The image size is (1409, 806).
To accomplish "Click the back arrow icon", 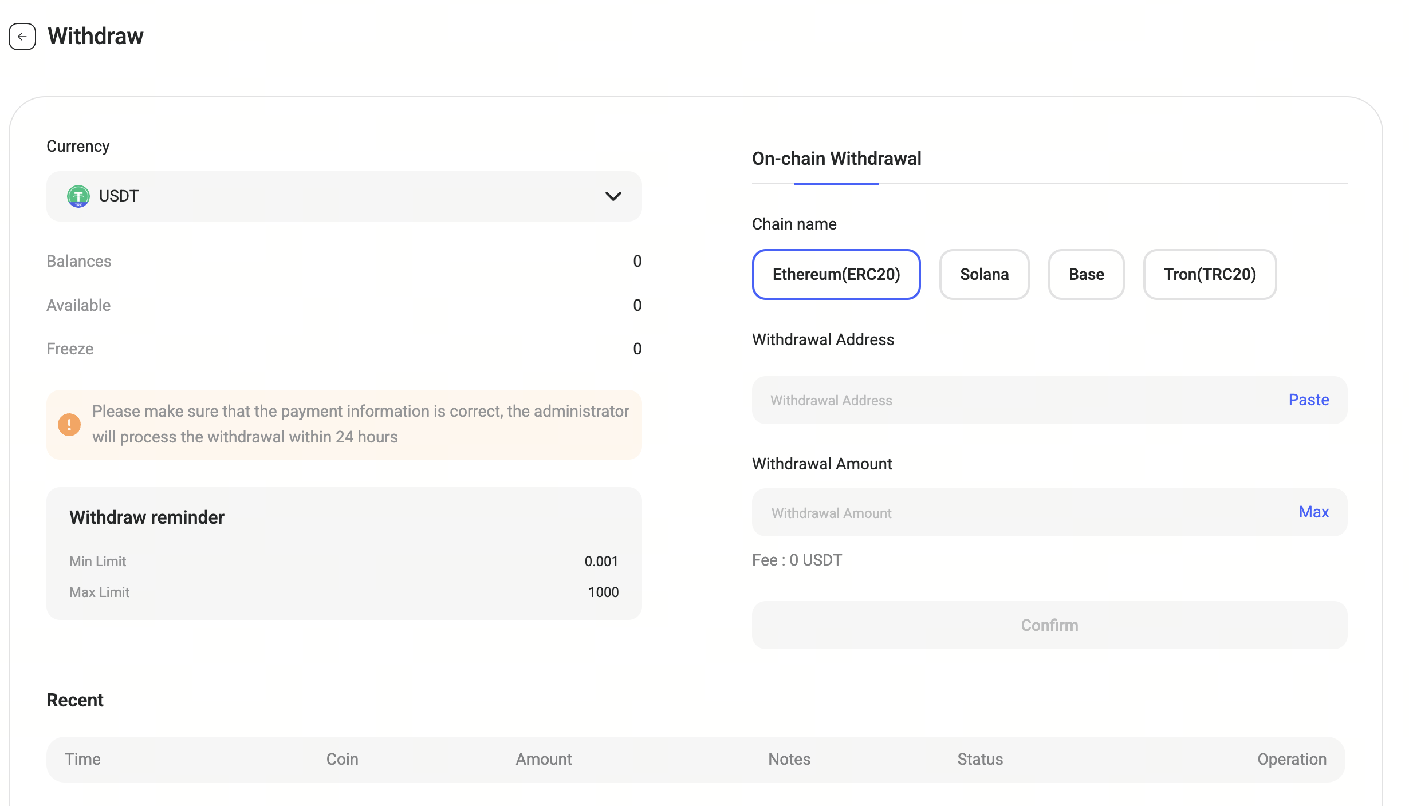I will (x=22, y=37).
